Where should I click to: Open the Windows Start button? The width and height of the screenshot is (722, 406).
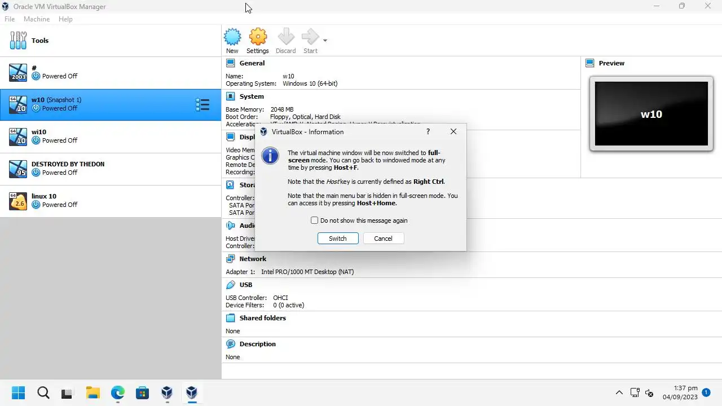click(x=18, y=392)
